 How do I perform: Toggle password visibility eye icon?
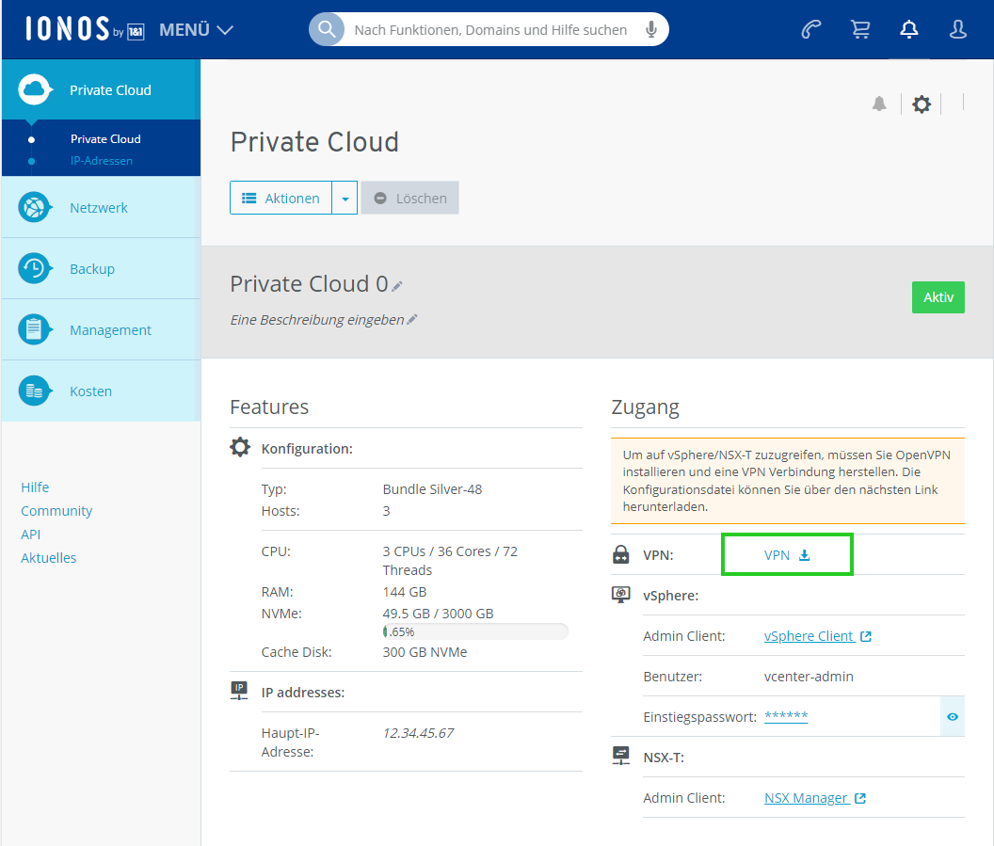[953, 717]
